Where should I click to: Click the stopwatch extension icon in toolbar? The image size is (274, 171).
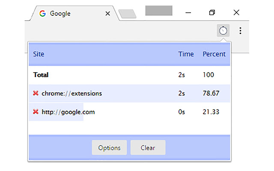[223, 30]
